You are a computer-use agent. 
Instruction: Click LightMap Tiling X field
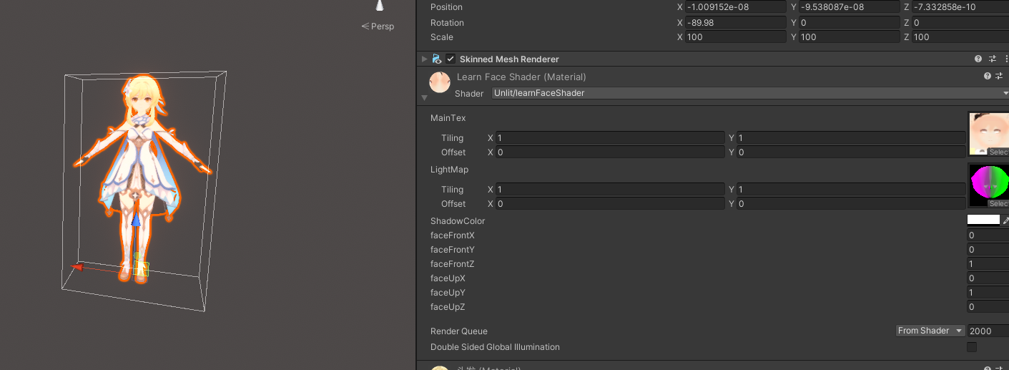tap(610, 189)
